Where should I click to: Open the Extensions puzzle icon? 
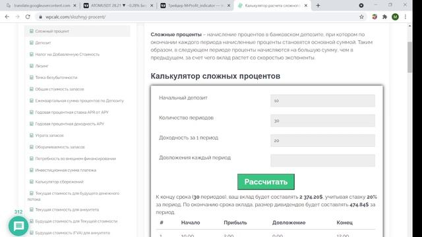pyautogui.click(x=384, y=16)
